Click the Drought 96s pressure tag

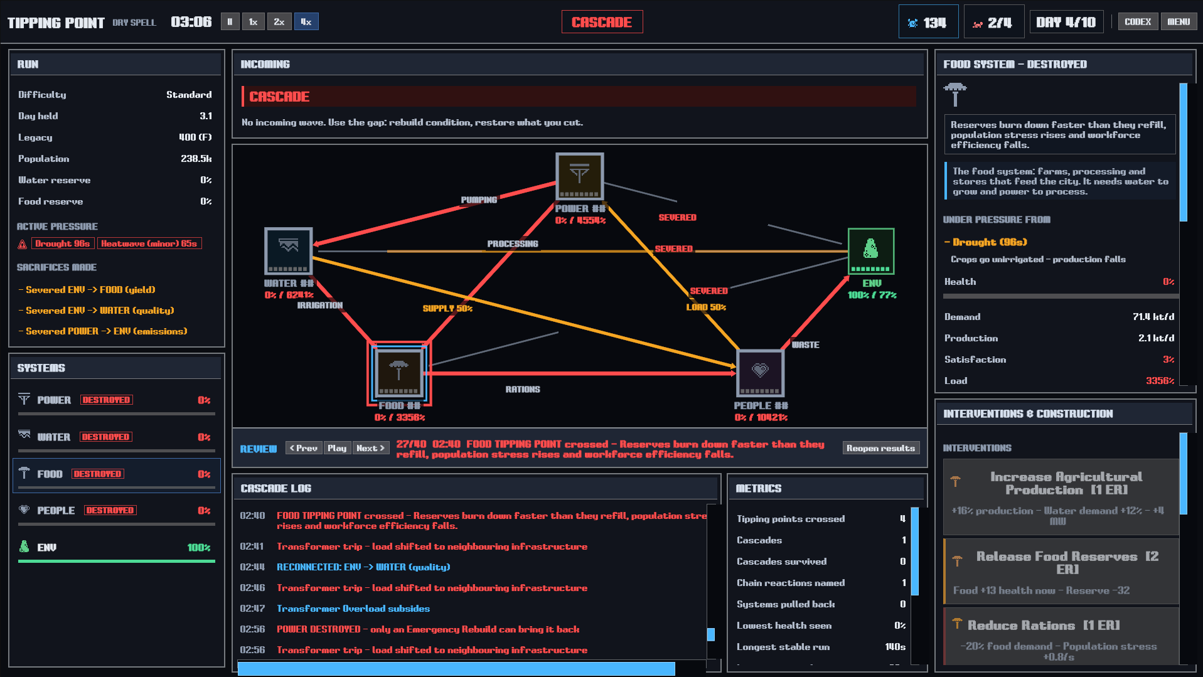63,243
